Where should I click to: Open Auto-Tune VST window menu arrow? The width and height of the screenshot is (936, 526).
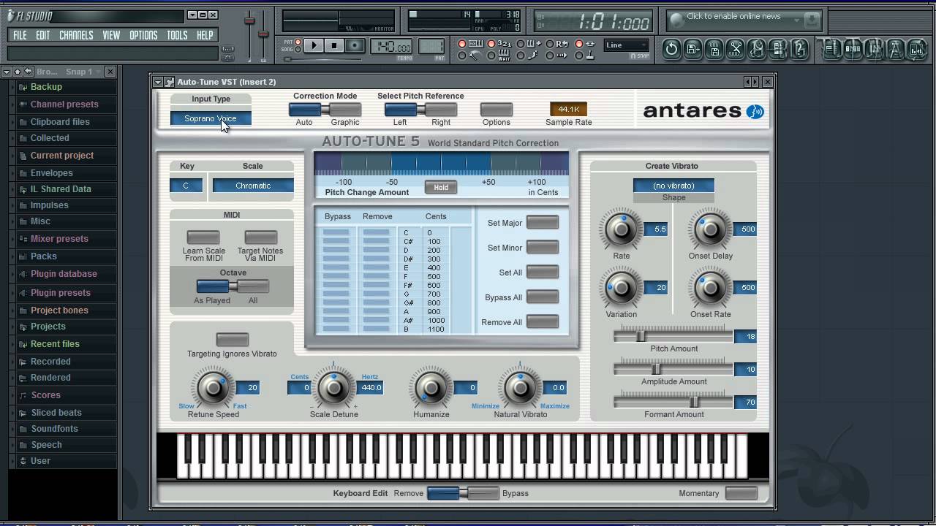158,82
